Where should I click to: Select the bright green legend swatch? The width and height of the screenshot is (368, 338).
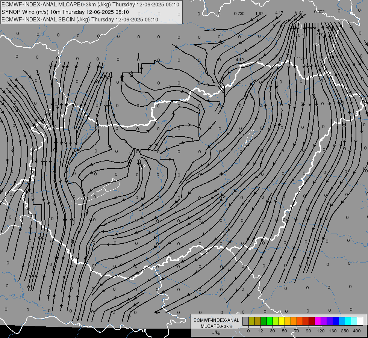[270, 321]
